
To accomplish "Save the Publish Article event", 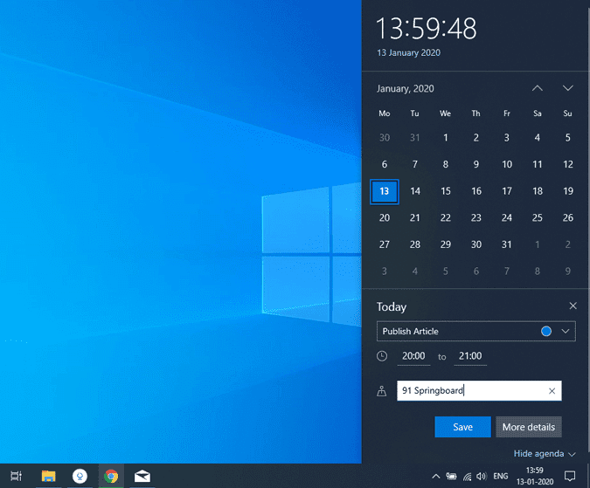I will pyautogui.click(x=462, y=427).
